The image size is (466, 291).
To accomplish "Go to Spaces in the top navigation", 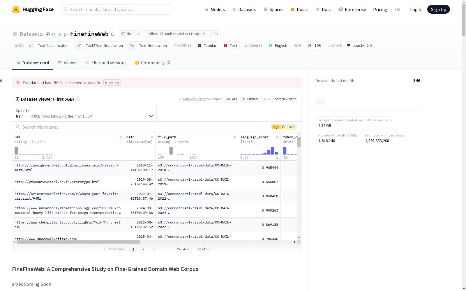I will click(x=273, y=9).
